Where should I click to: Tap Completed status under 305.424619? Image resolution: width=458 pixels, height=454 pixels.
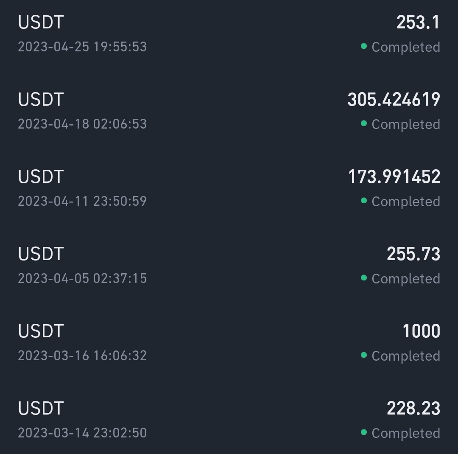coord(405,124)
